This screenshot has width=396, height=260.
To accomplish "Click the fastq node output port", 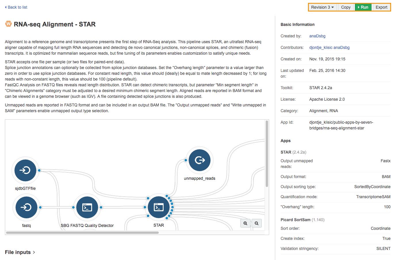I will tap(40, 207).
